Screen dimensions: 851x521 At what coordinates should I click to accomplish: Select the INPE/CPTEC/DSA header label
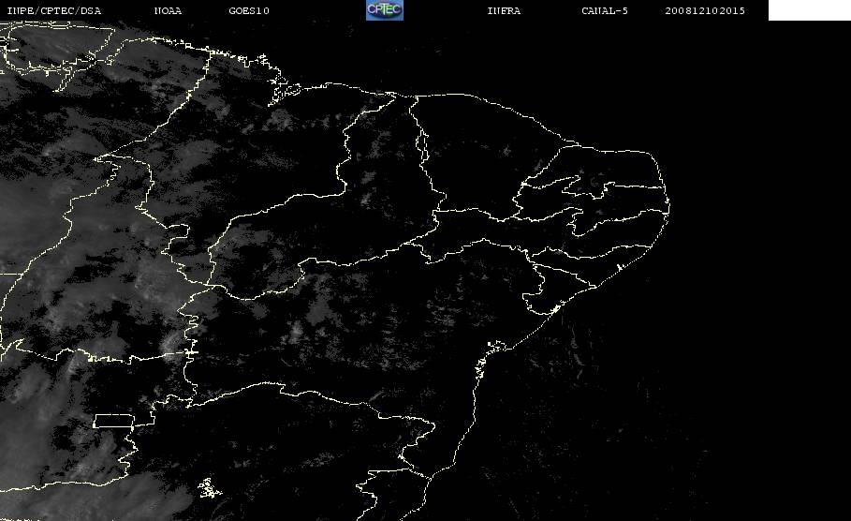[53, 10]
